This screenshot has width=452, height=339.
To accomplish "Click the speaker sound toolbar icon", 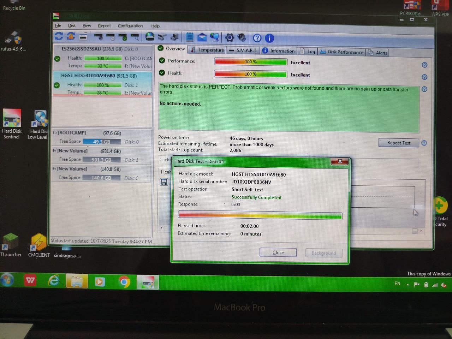I will [x=242, y=38].
